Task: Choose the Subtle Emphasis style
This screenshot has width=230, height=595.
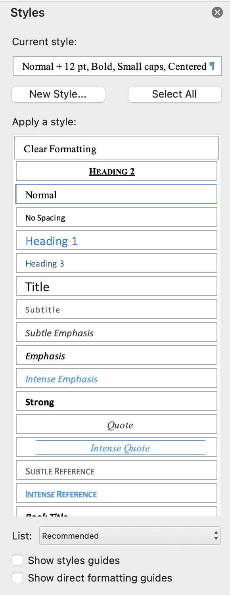Action: 116,332
